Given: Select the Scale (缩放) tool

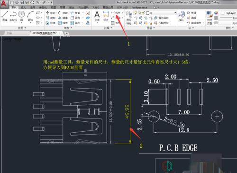Looking at the screenshot, I should click(63, 23).
